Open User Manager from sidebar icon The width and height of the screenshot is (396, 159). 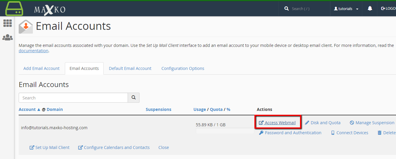pyautogui.click(x=7, y=37)
